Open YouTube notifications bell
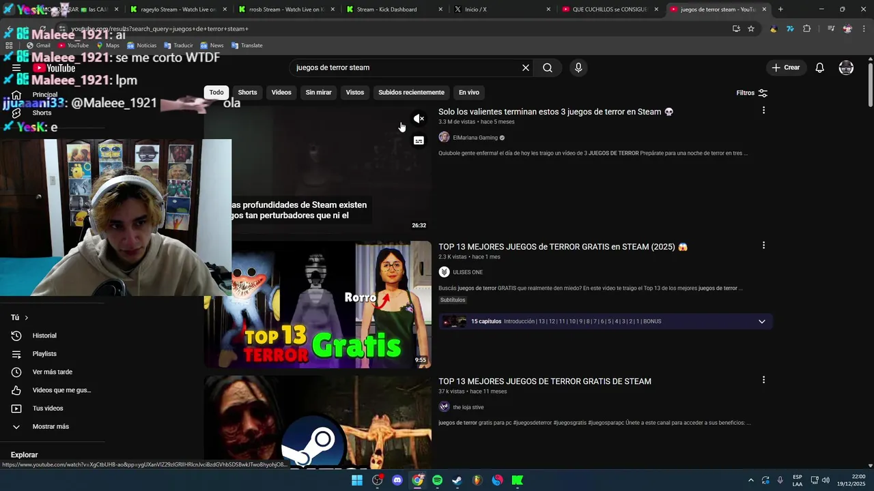Viewport: 874px width, 491px height. coord(820,68)
